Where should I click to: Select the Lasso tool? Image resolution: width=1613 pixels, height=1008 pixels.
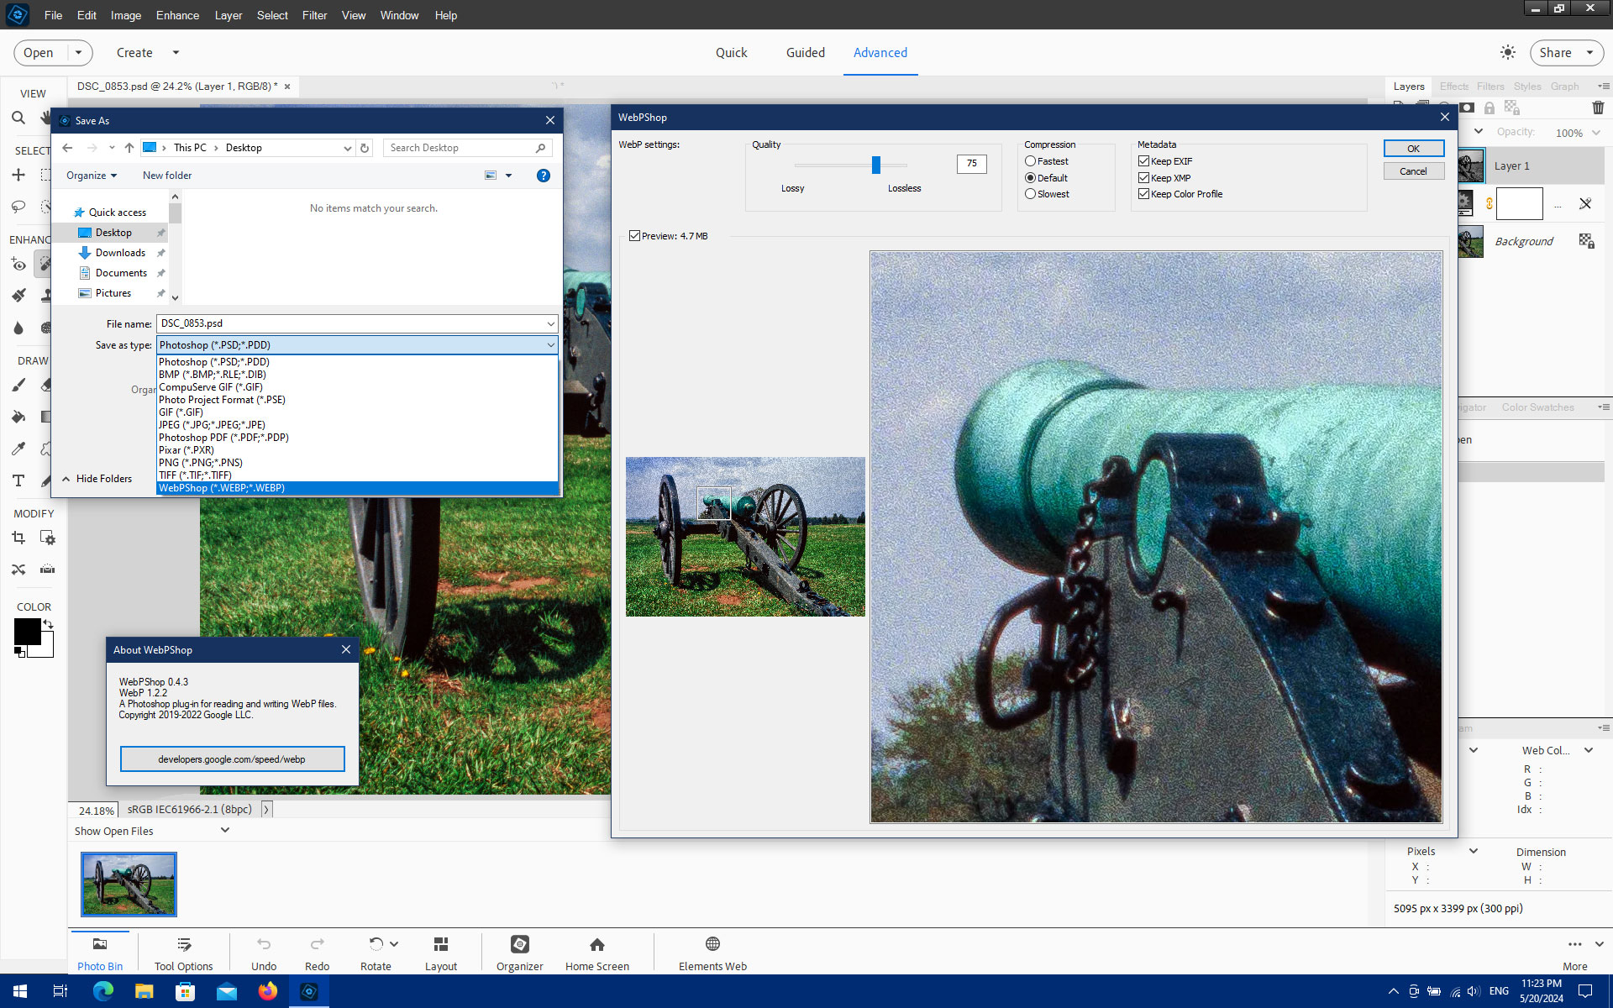(x=18, y=207)
